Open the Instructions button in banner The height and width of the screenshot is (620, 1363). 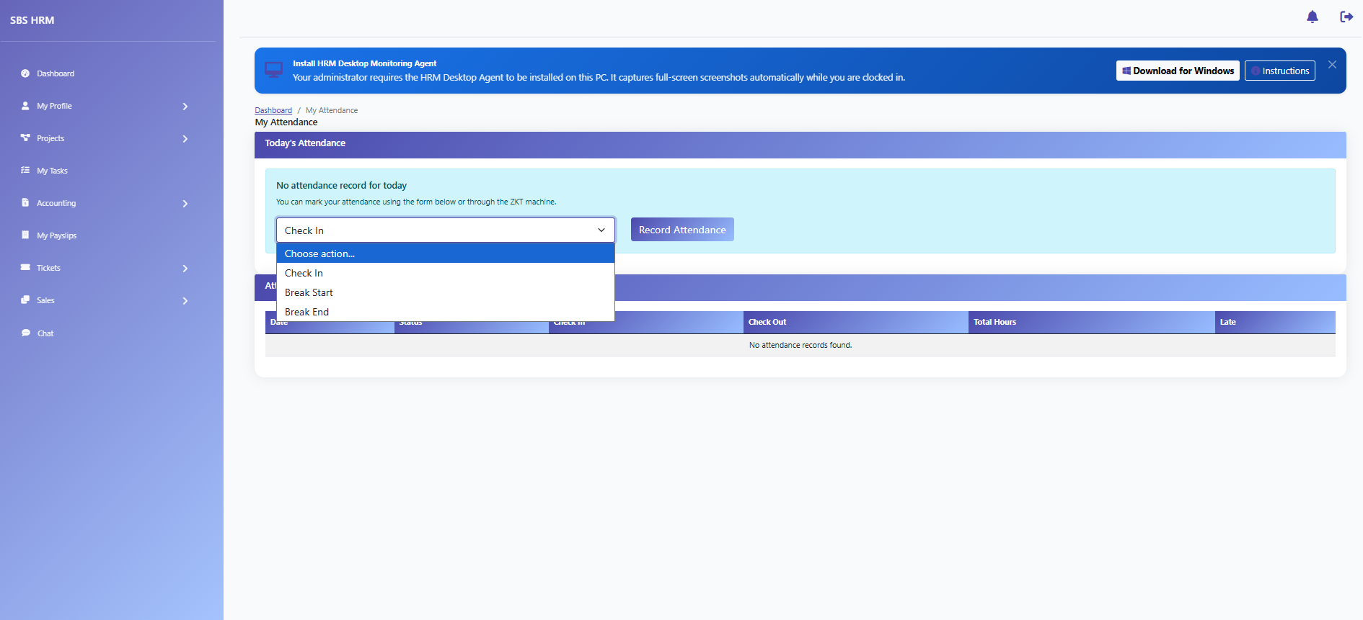click(1280, 71)
